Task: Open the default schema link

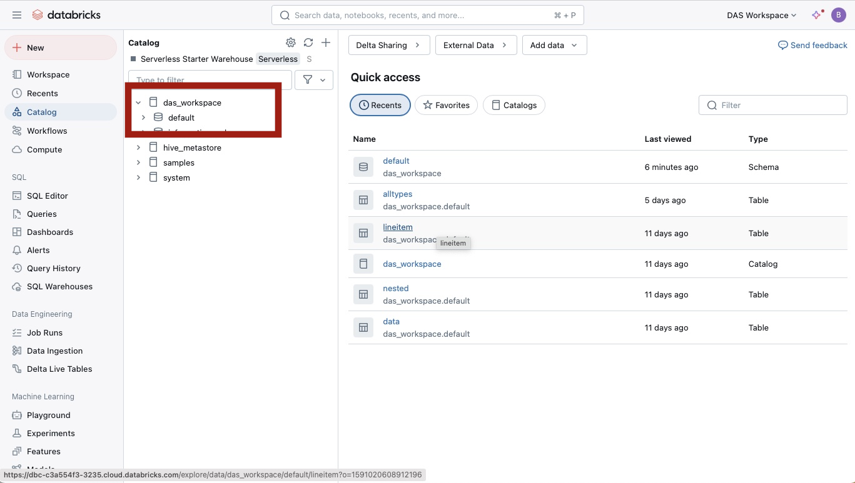Action: 396,161
